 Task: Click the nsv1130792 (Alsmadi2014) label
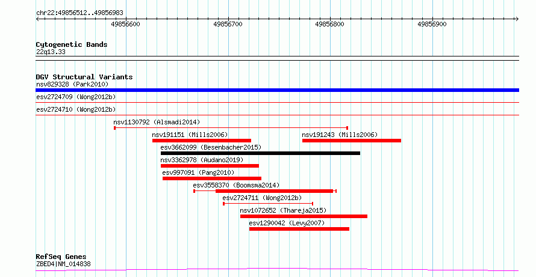click(157, 122)
